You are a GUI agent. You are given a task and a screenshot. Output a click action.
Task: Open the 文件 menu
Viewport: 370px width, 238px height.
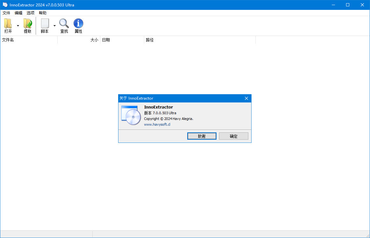click(x=6, y=13)
